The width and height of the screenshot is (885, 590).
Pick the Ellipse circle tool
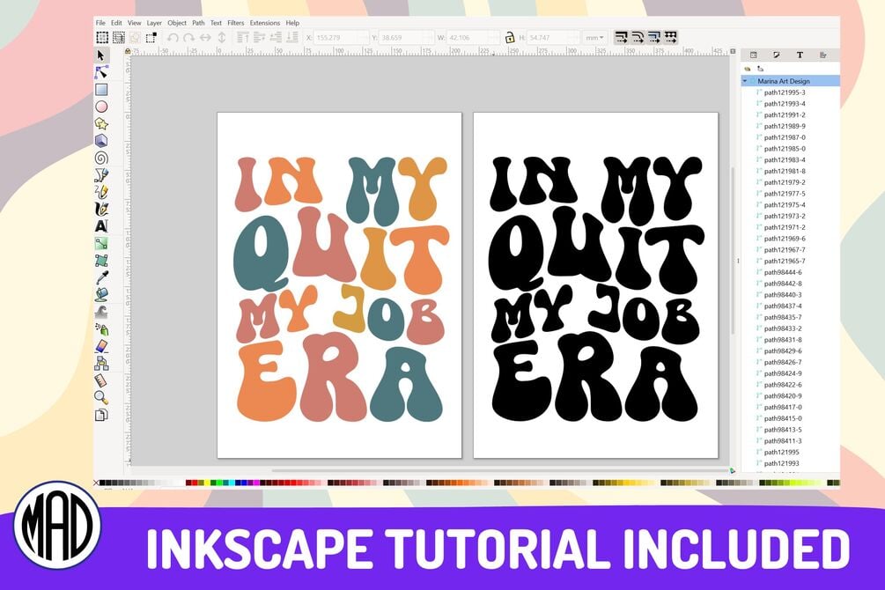coord(101,107)
